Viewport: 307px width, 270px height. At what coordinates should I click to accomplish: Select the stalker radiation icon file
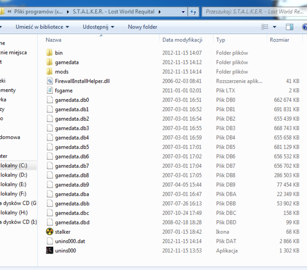click(x=49, y=232)
